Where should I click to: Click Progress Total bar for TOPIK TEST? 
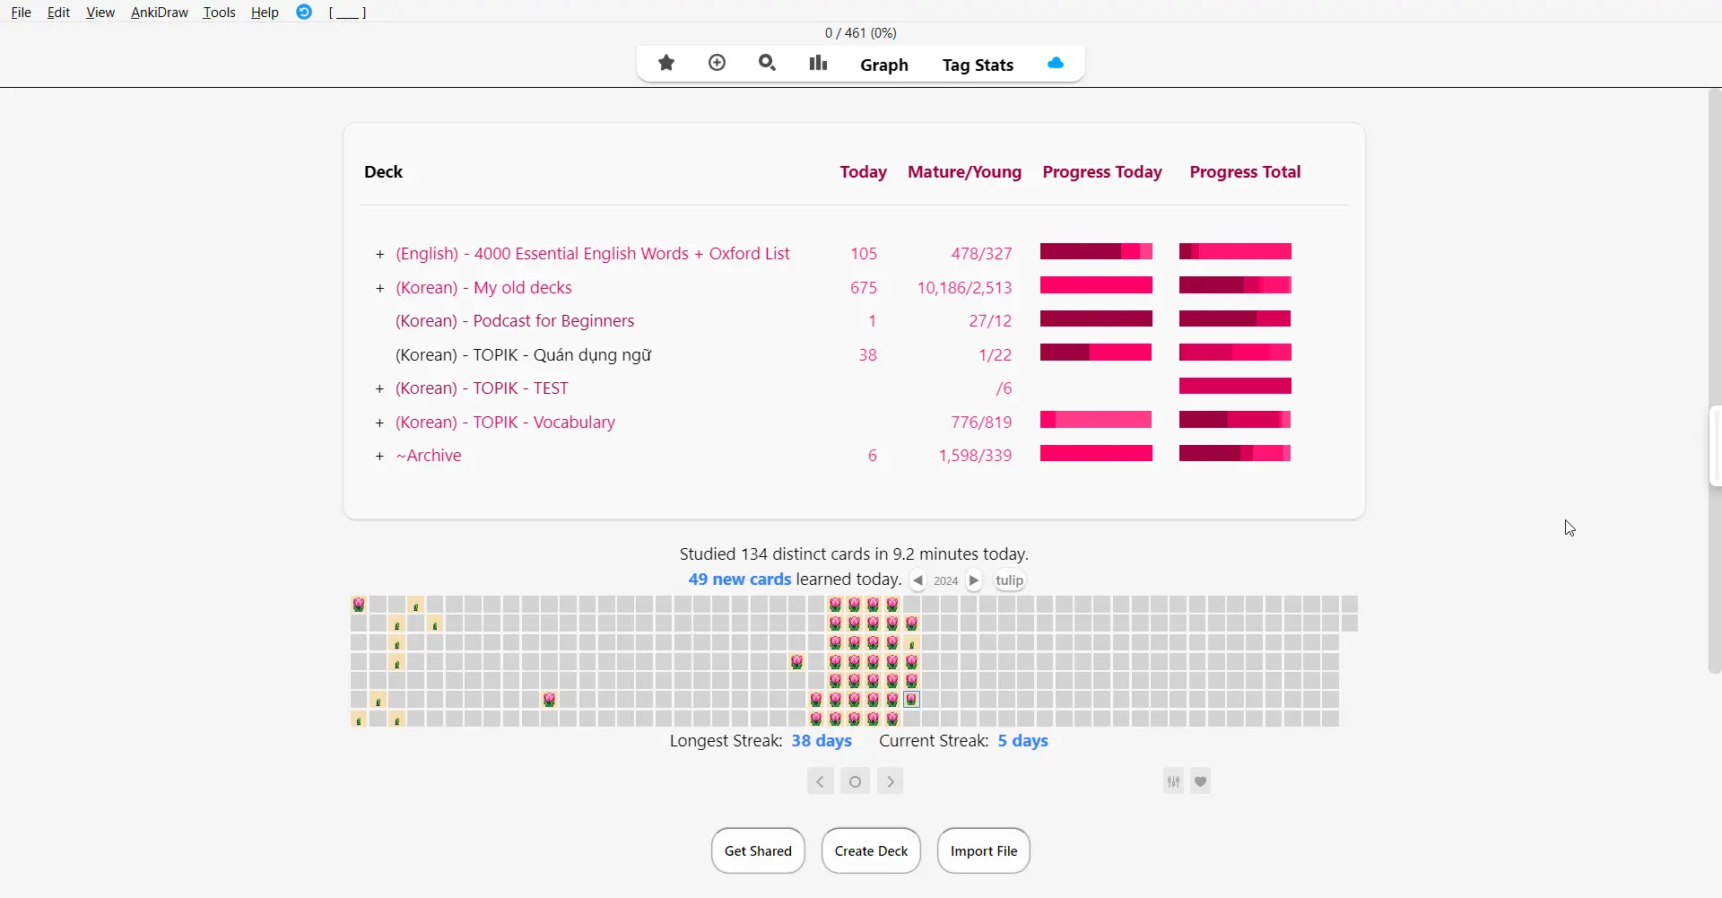[x=1235, y=386]
